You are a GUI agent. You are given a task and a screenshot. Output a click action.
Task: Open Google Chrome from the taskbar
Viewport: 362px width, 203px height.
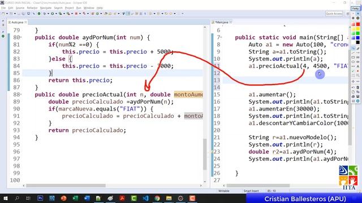coord(157,198)
